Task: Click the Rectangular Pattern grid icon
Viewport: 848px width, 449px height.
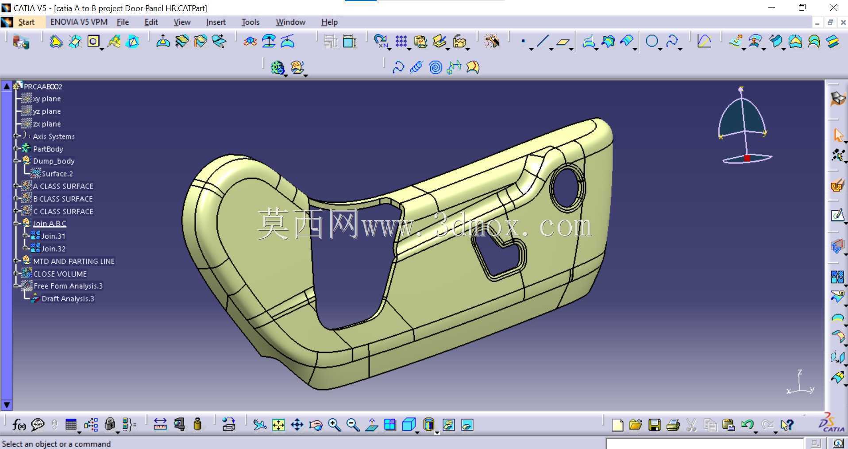Action: click(401, 42)
